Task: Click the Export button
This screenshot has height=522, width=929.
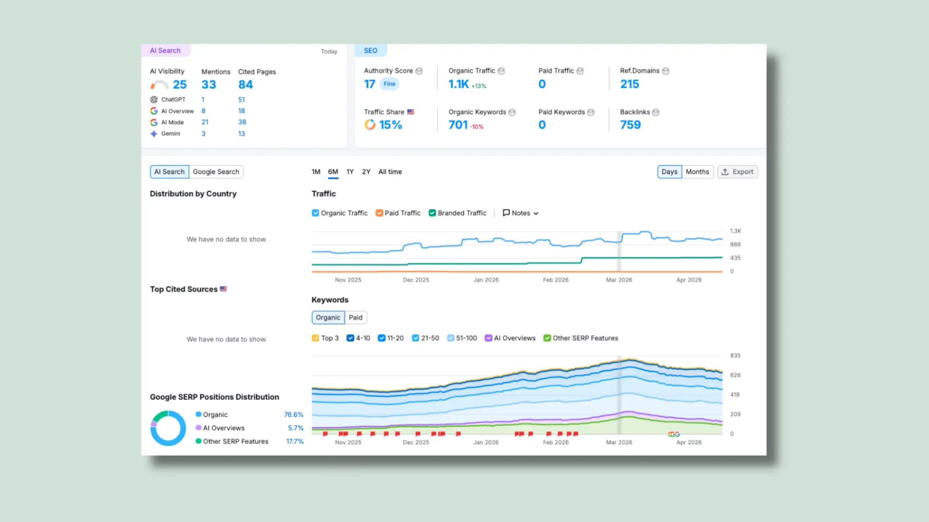Action: [x=737, y=172]
